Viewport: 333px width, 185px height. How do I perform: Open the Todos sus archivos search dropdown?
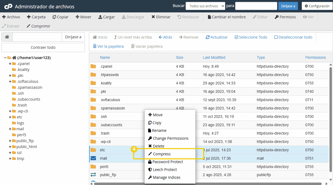pyautogui.click(x=205, y=6)
